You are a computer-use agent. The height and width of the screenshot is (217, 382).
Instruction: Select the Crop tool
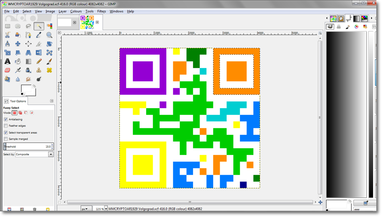point(39,44)
